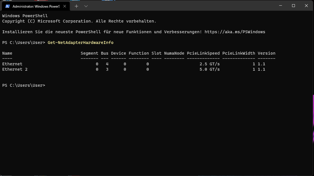The image size is (314, 176).
Task: Click the Version column header text
Action: (266, 53)
